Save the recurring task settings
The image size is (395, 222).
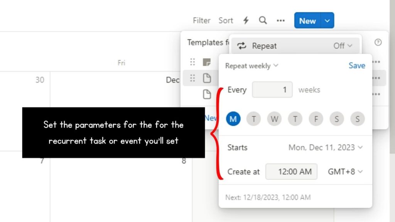pos(356,66)
